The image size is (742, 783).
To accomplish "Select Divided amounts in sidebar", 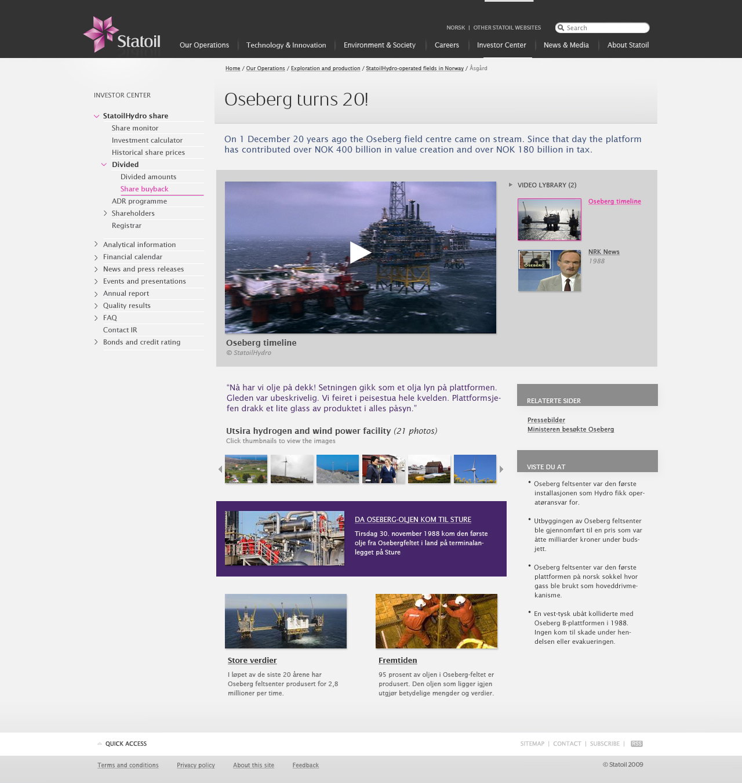I will click(x=148, y=177).
